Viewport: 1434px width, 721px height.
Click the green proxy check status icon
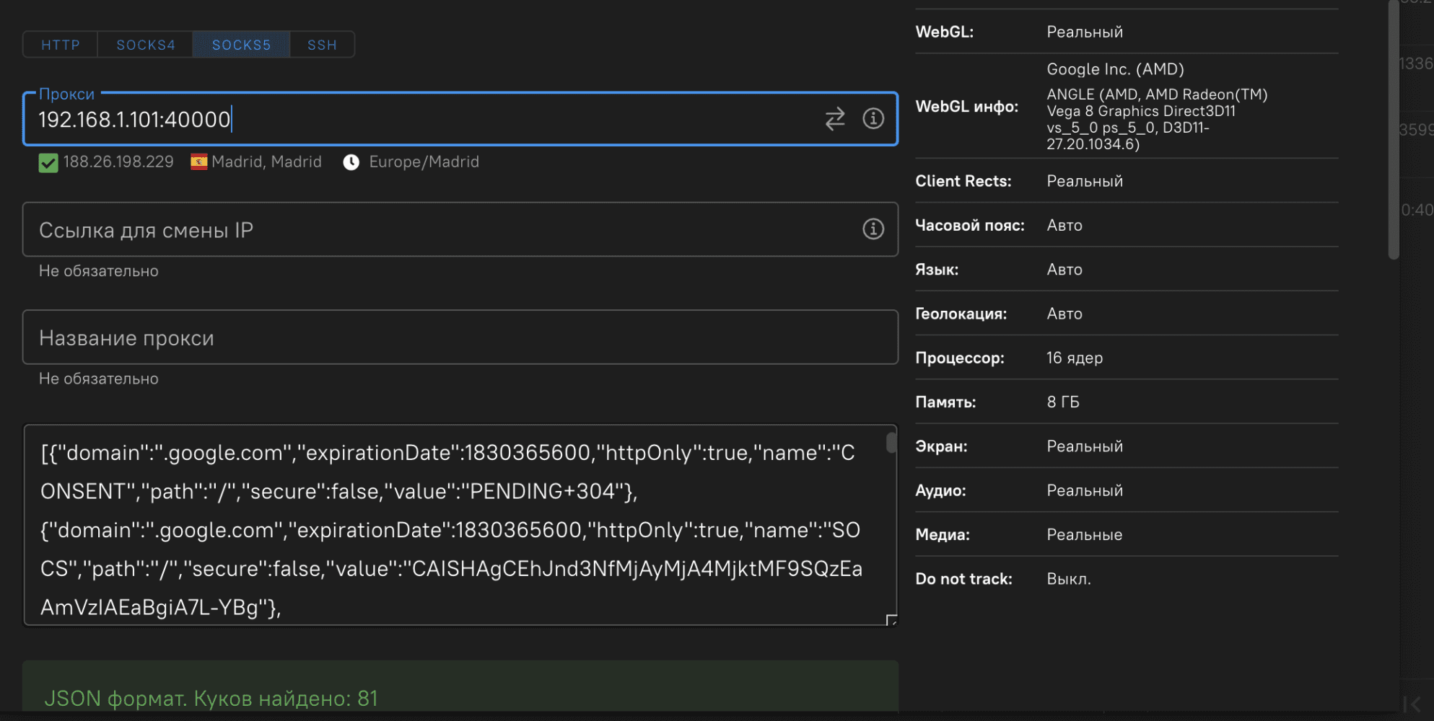pos(48,163)
